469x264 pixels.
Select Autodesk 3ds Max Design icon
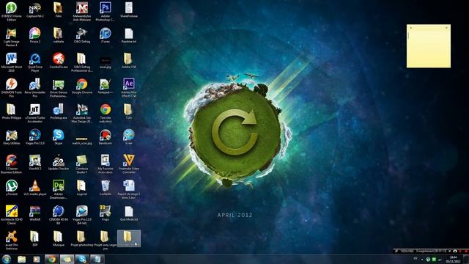82,113
